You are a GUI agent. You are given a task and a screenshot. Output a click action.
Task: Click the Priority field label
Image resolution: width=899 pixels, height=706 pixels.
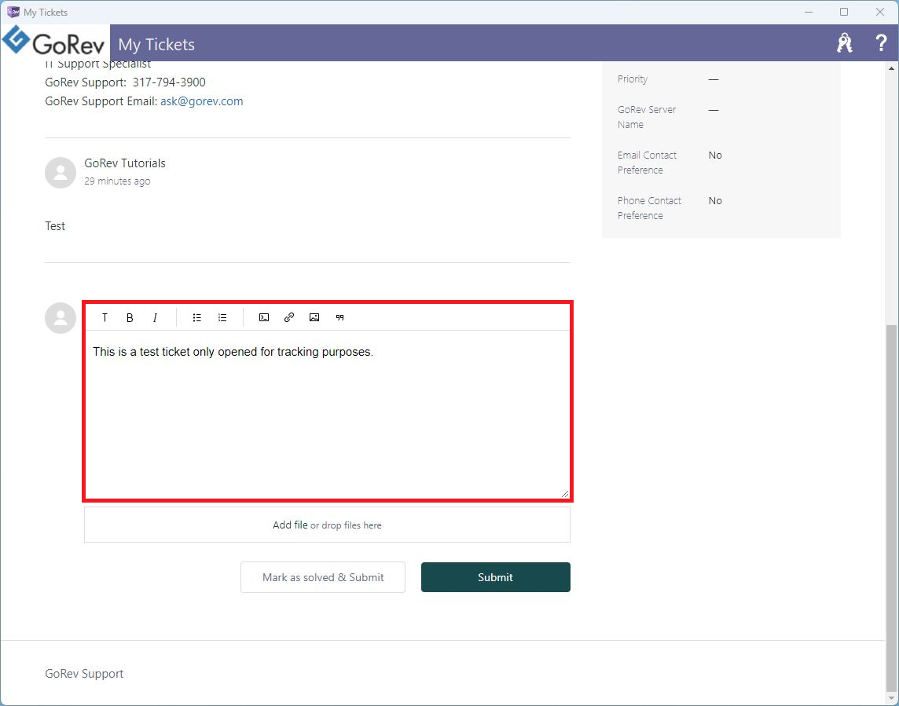point(633,79)
